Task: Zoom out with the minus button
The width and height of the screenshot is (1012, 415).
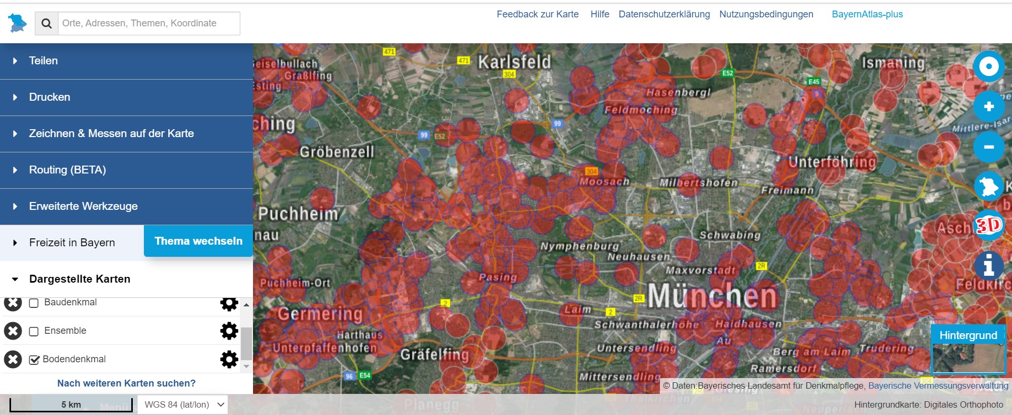Action: point(989,147)
